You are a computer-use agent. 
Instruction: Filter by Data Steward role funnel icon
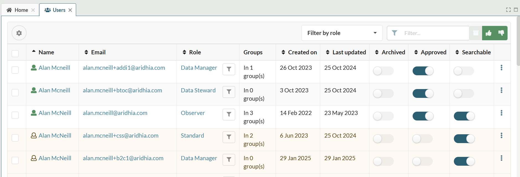229,92
